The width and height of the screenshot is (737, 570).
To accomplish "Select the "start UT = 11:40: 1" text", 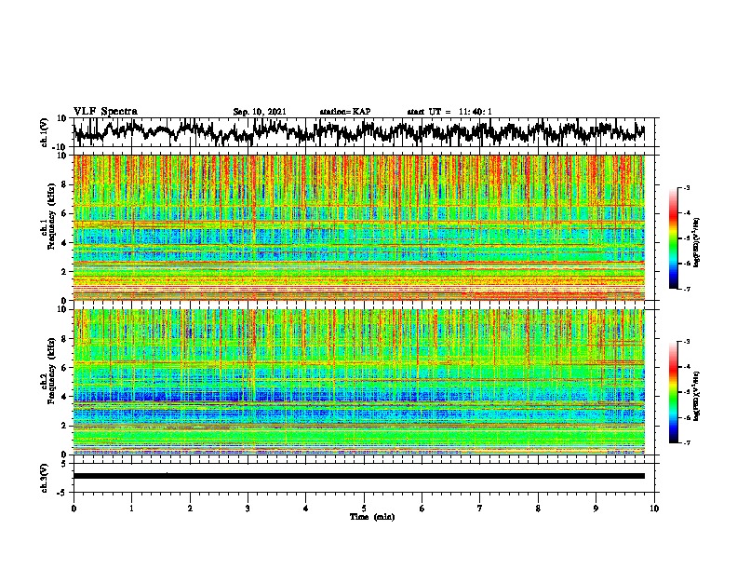I will tap(449, 112).
